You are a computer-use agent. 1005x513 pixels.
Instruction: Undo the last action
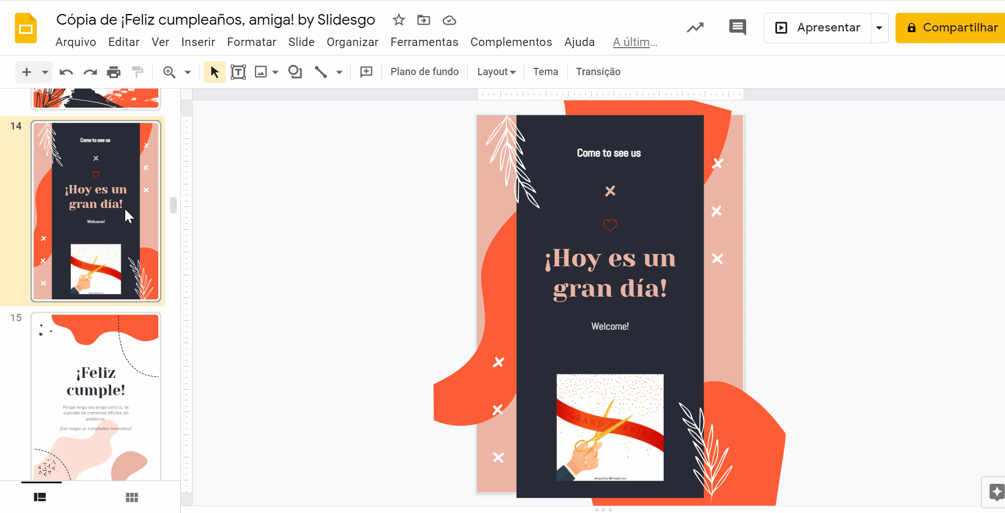coord(66,72)
